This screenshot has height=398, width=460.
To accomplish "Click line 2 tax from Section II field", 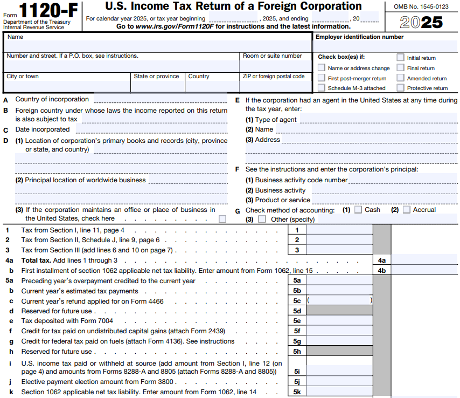I will pyautogui.click(x=339, y=239).
